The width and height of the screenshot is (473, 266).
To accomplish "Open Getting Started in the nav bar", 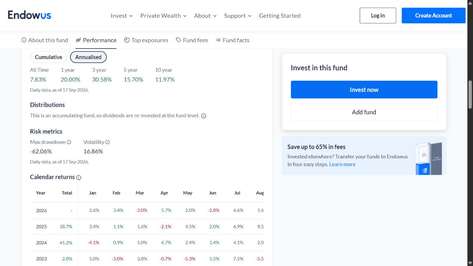I will (x=280, y=16).
